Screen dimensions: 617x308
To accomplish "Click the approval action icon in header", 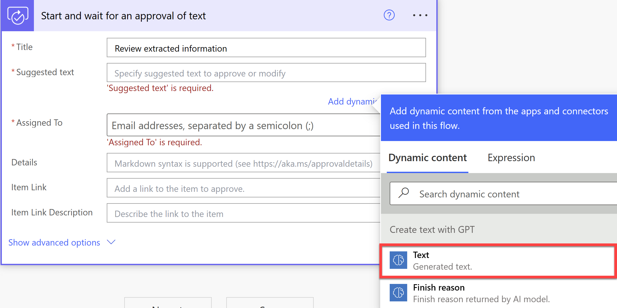I will point(17,16).
